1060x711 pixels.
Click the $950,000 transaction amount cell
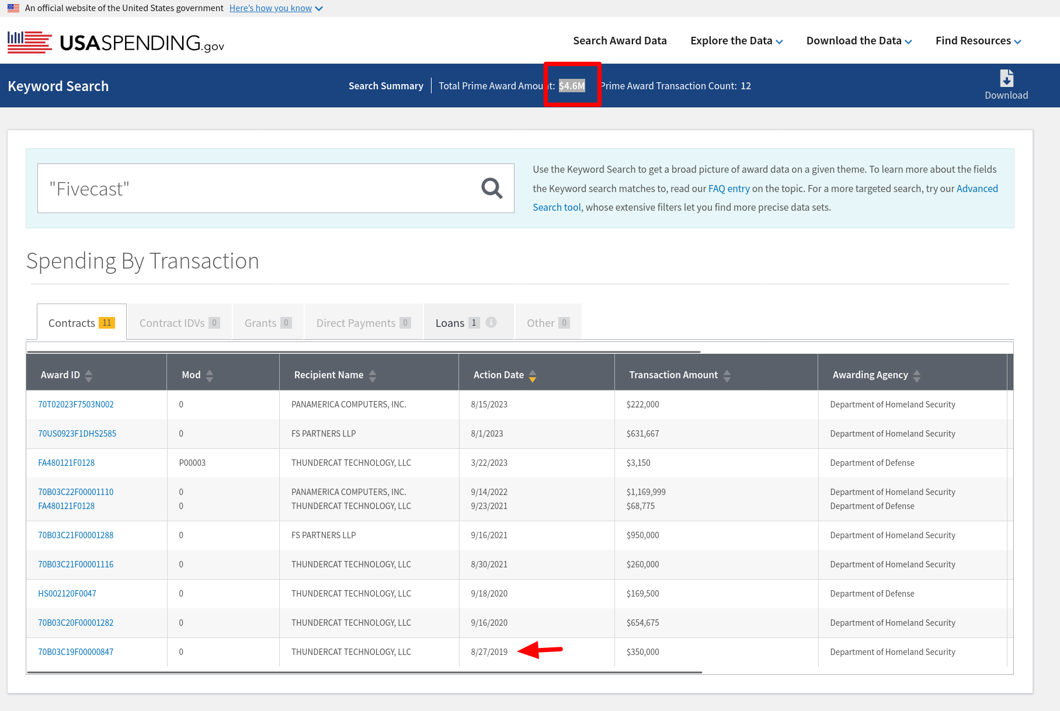pos(642,535)
